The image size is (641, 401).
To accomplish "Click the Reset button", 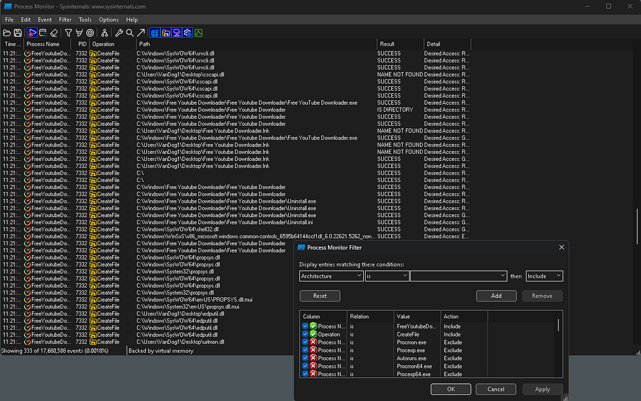I will [320, 296].
